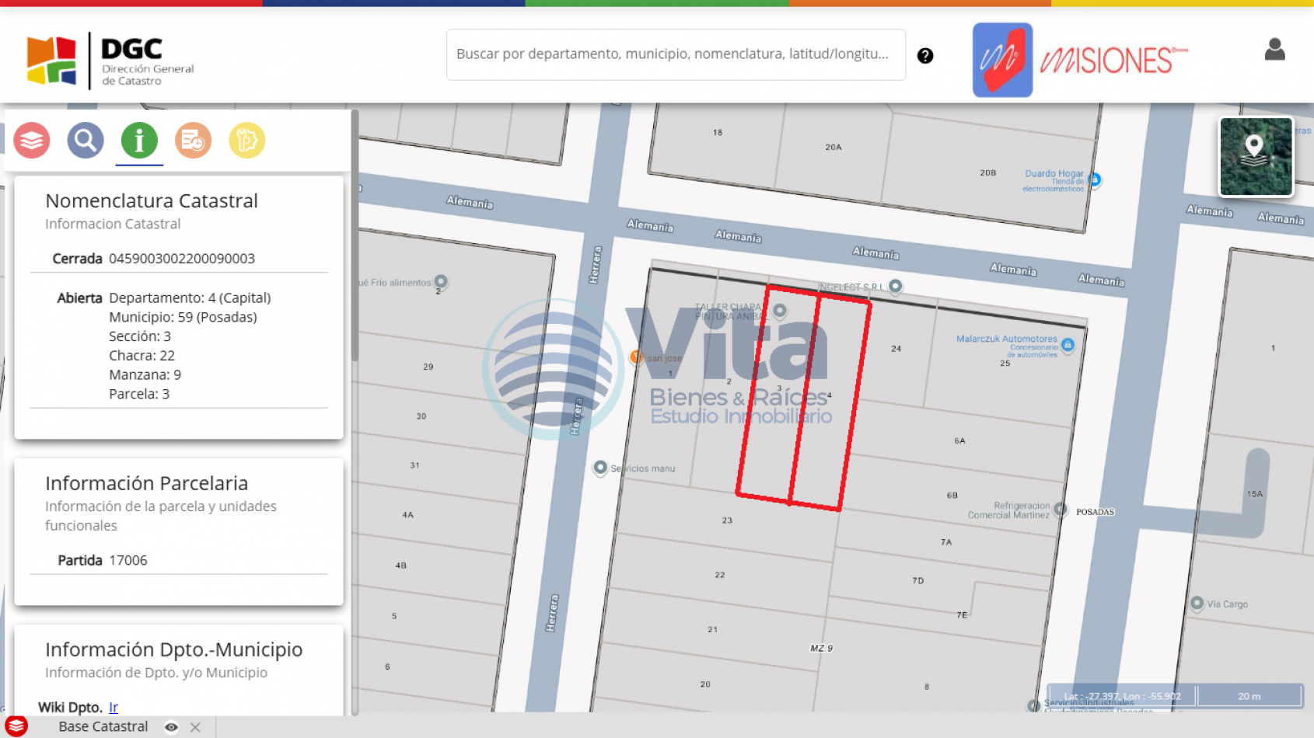Open the yellow map sheet icon
Screen dimensions: 1314x738
click(247, 141)
